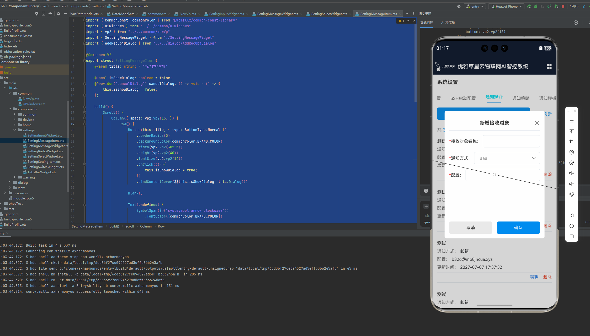Screen dimensions: 590x336
Task: Expand the dialog folder in tree
Action: [x=10, y=182]
